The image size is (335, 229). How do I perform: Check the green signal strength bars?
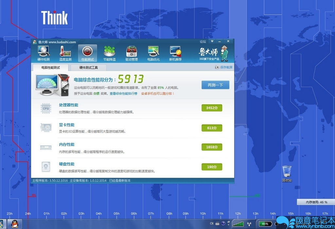[238, 224]
